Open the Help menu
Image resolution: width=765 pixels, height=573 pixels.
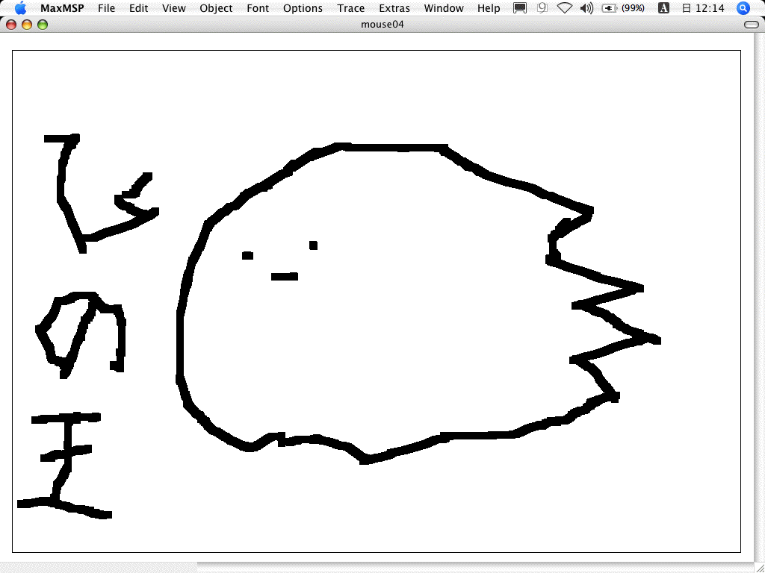(489, 8)
